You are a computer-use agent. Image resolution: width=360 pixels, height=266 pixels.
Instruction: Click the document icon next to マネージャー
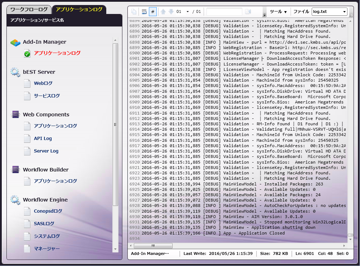27,249
